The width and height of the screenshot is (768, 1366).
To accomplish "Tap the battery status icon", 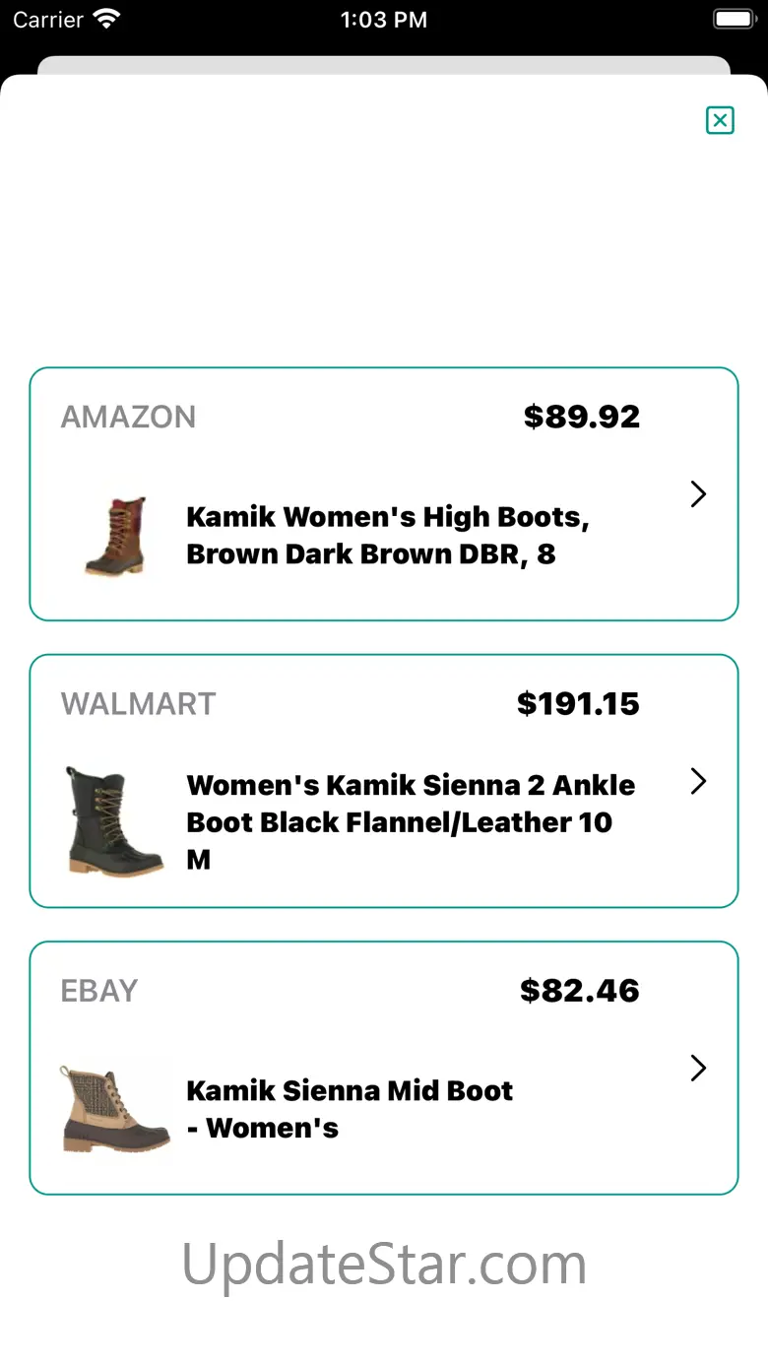I will pyautogui.click(x=733, y=20).
